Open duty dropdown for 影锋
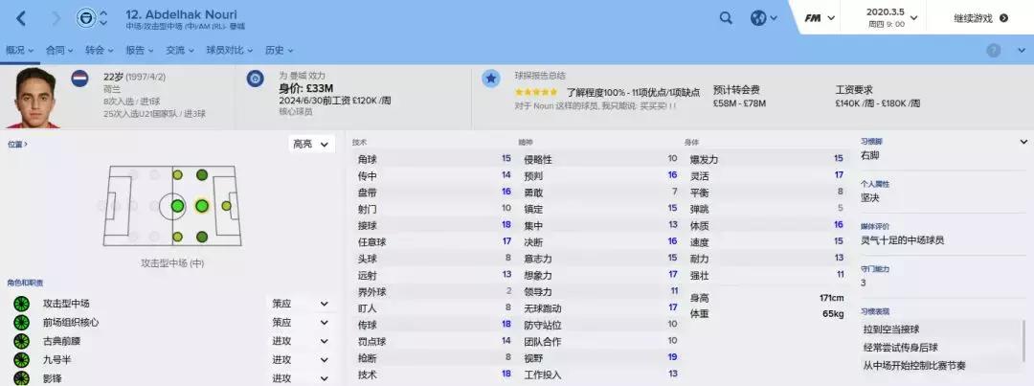This screenshot has height=386, width=1034. tap(301, 378)
